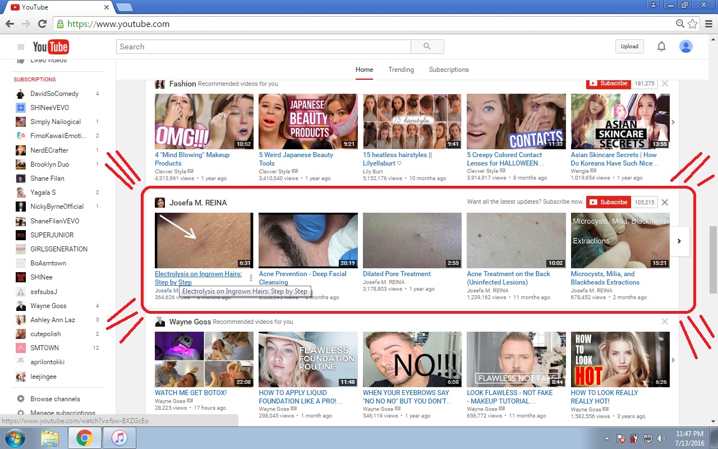Dismiss the Fashion recommendation section

point(665,83)
